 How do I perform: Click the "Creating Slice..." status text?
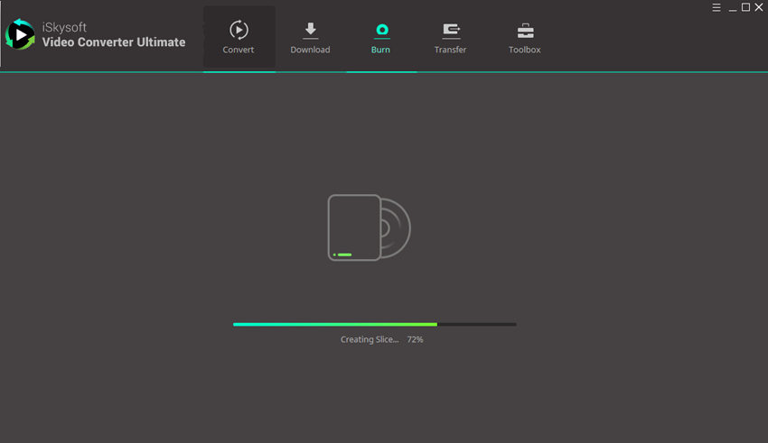(x=369, y=340)
